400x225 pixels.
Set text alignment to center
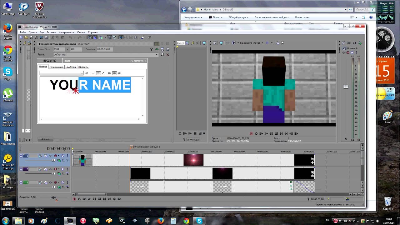pyautogui.click(x=114, y=73)
